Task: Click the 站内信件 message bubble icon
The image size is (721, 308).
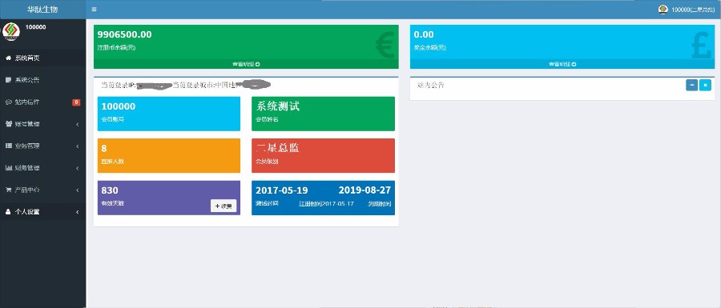Action: click(8, 102)
